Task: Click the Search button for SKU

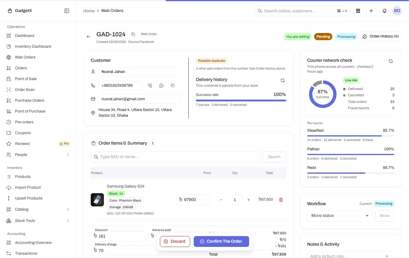Action: click(274, 157)
